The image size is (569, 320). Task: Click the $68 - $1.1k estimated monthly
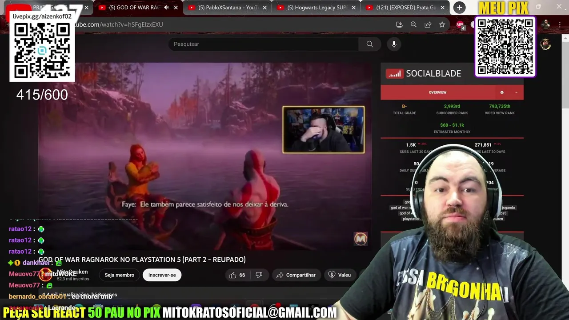[x=452, y=125]
